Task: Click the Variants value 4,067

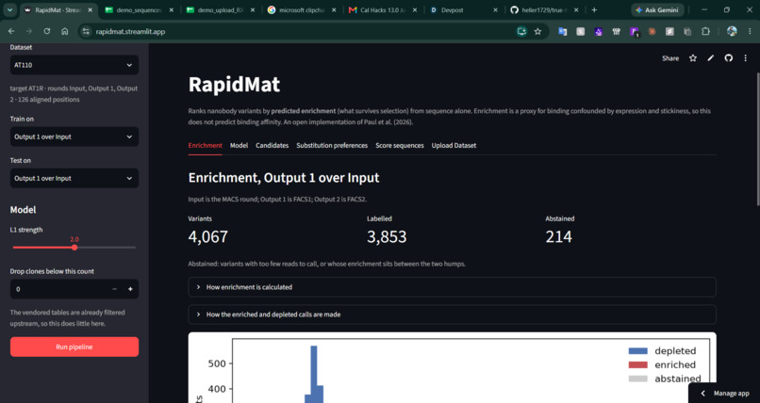Action: pyautogui.click(x=208, y=236)
